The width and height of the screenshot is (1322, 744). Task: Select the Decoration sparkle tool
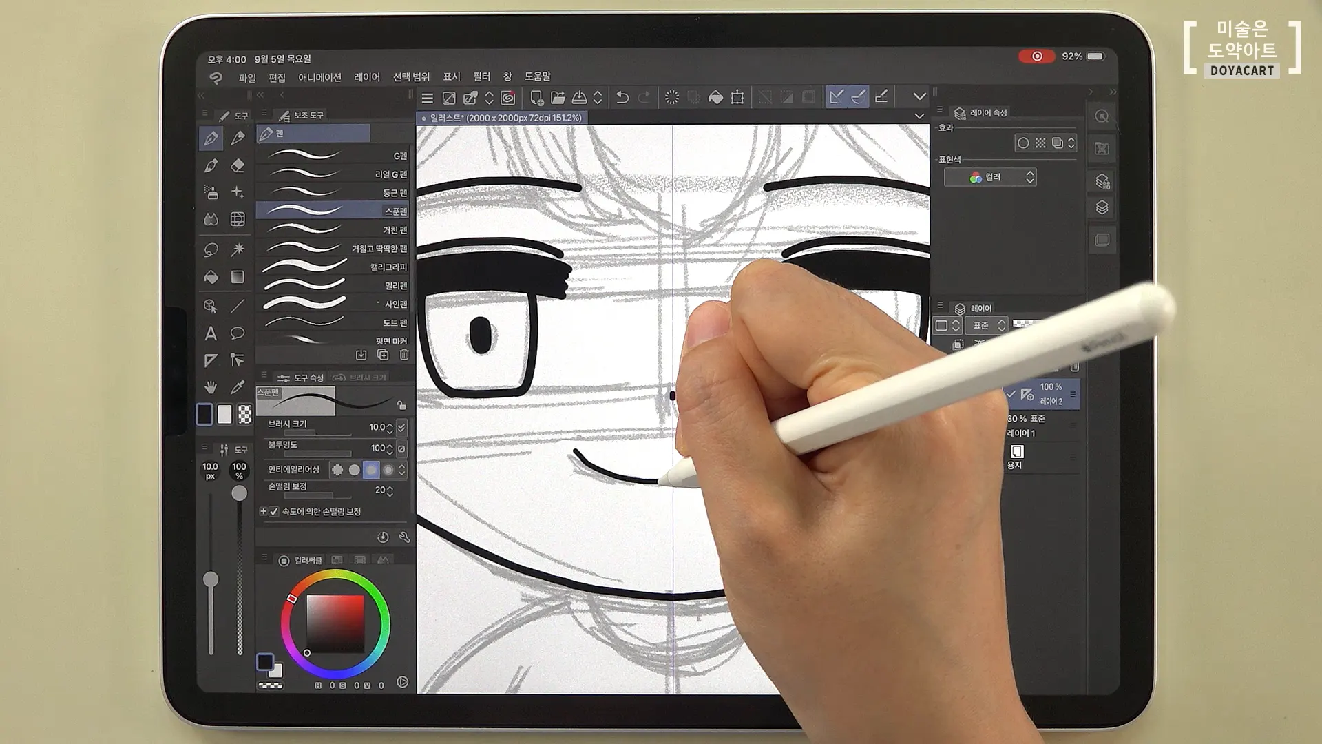click(238, 192)
